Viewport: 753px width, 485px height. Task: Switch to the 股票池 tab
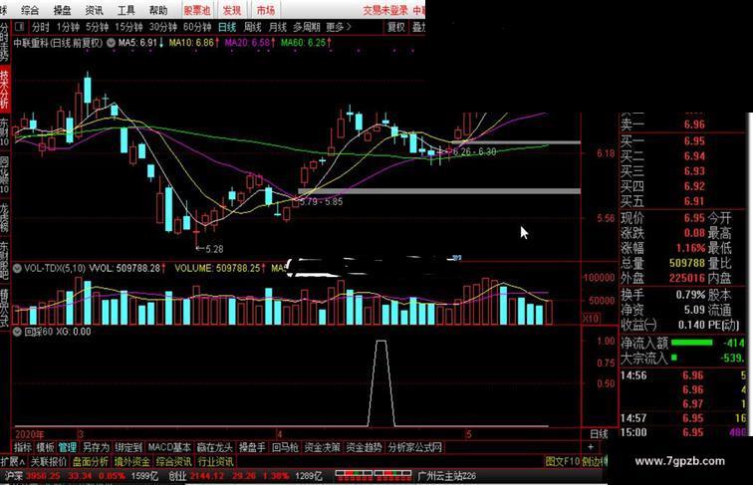click(197, 10)
